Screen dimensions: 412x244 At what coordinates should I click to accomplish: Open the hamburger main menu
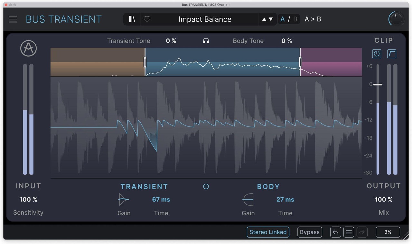(13, 19)
